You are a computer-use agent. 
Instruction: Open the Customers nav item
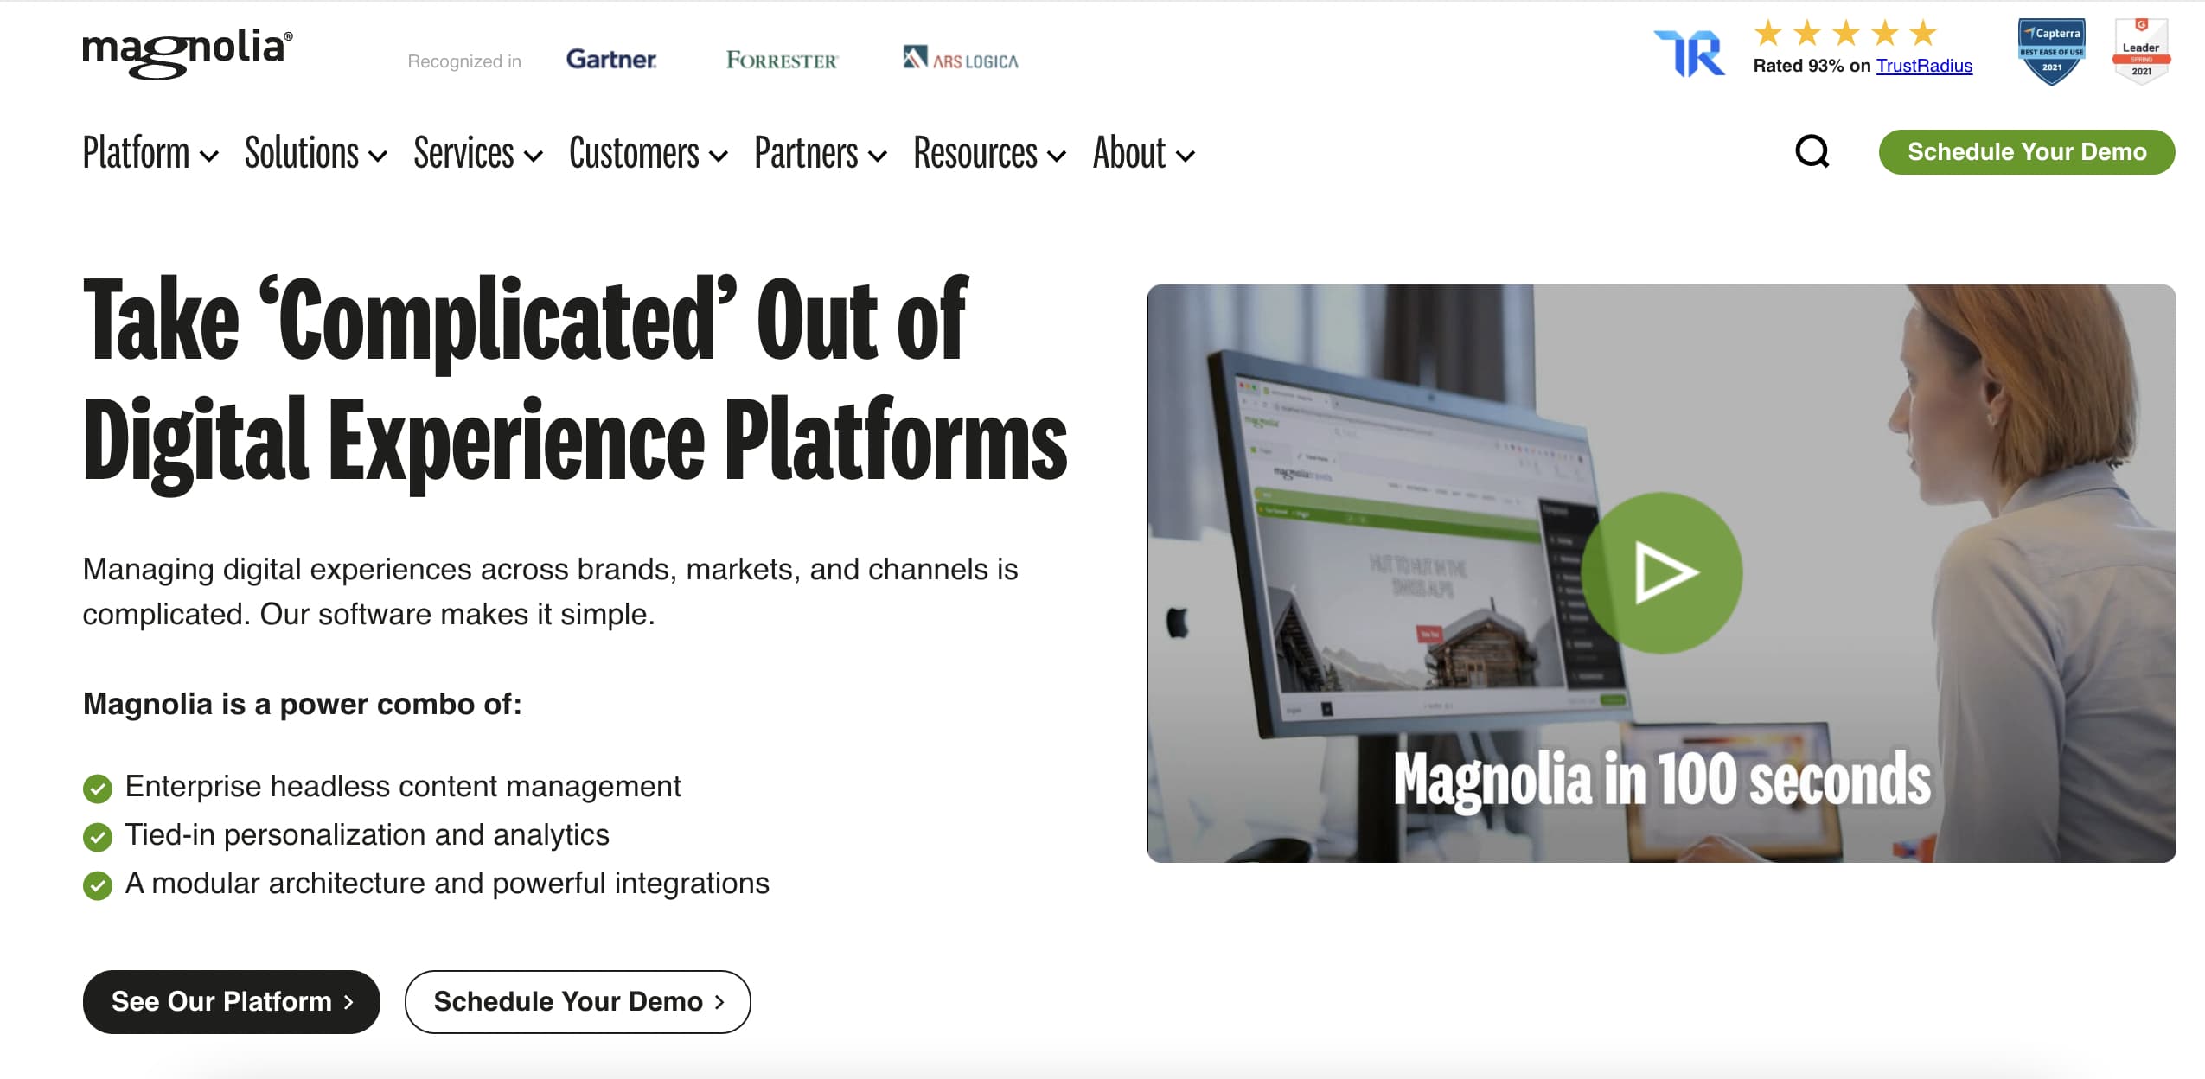(634, 153)
